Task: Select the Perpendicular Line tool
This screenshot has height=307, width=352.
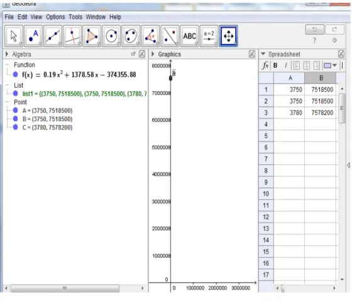Action: tap(72, 36)
